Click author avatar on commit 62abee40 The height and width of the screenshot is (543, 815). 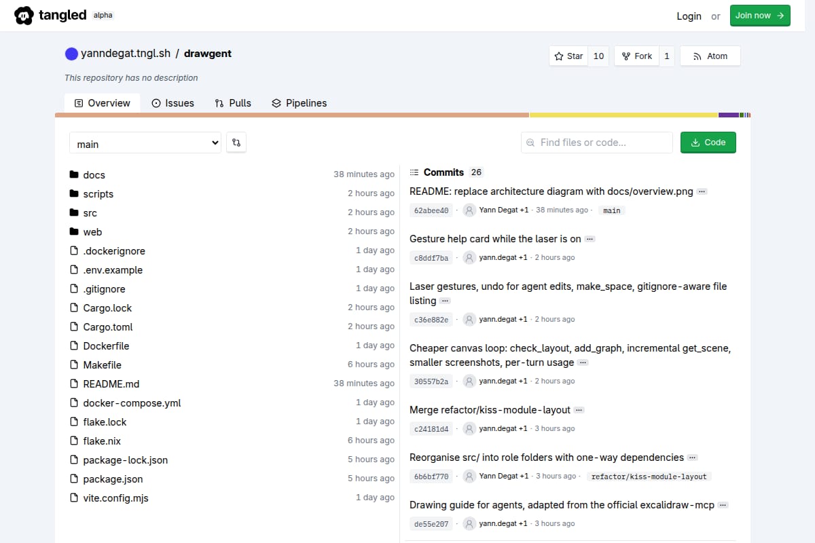pos(469,210)
